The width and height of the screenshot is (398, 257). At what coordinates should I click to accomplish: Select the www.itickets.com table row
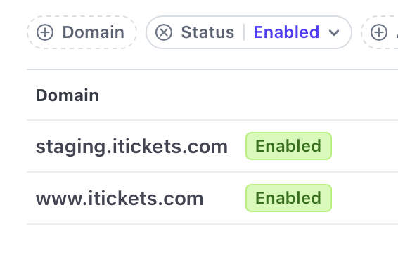212,198
